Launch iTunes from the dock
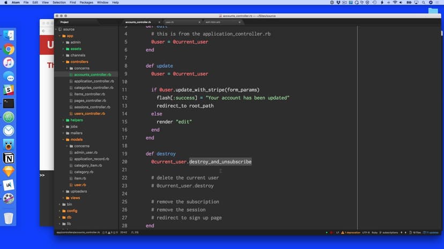 click(x=9, y=63)
